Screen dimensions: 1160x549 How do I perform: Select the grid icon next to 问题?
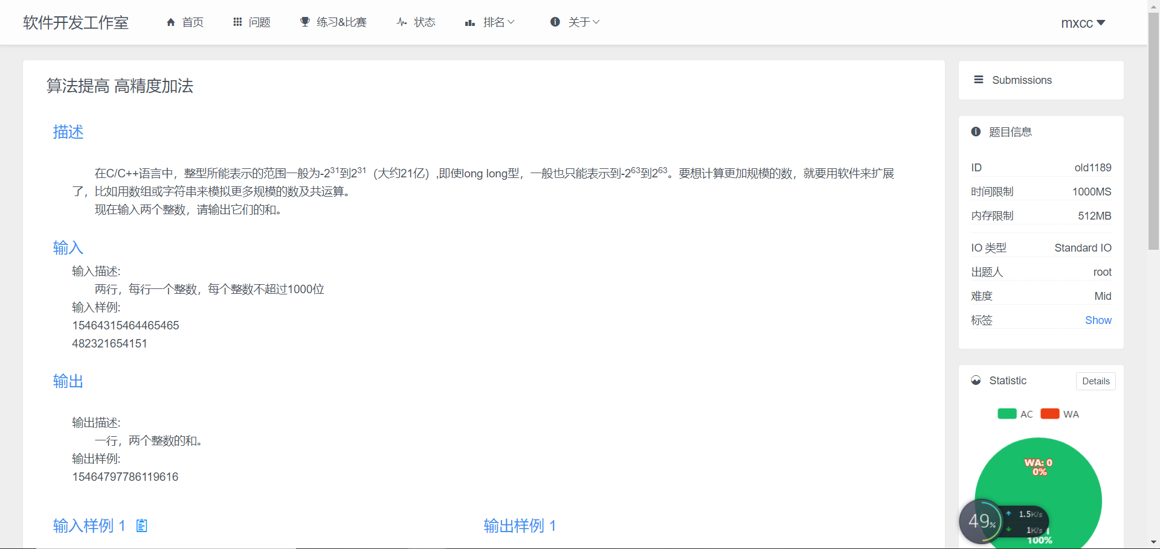pyautogui.click(x=238, y=22)
